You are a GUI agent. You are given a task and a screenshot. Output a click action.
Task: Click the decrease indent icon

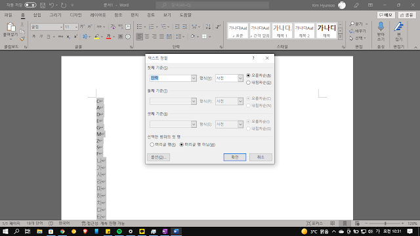pyautogui.click(x=177, y=26)
